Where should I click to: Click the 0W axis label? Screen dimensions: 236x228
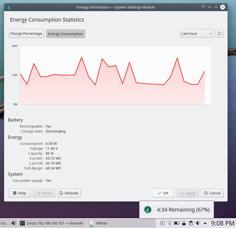[x=15, y=104]
